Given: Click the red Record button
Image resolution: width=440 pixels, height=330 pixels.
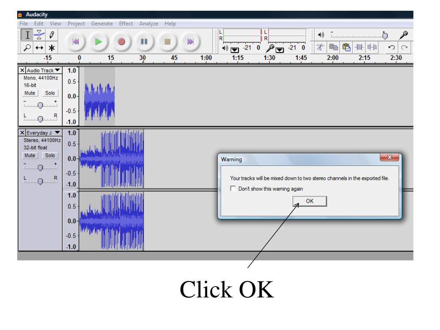Looking at the screenshot, I should coord(121,42).
